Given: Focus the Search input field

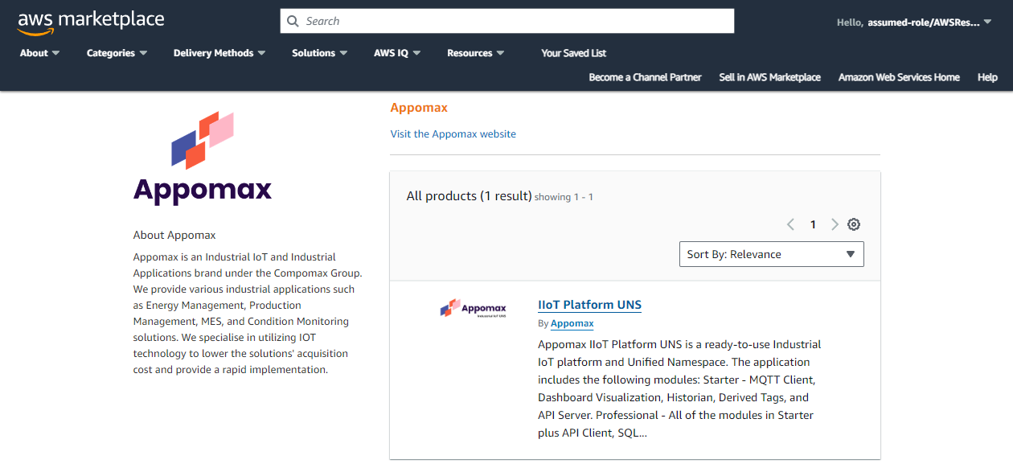Looking at the screenshot, I should [x=507, y=21].
